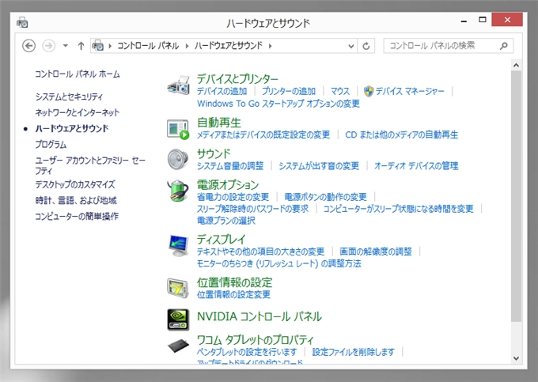Open コントロール パネル ホーム in the sidebar
This screenshot has width=538, height=382.
tap(78, 74)
